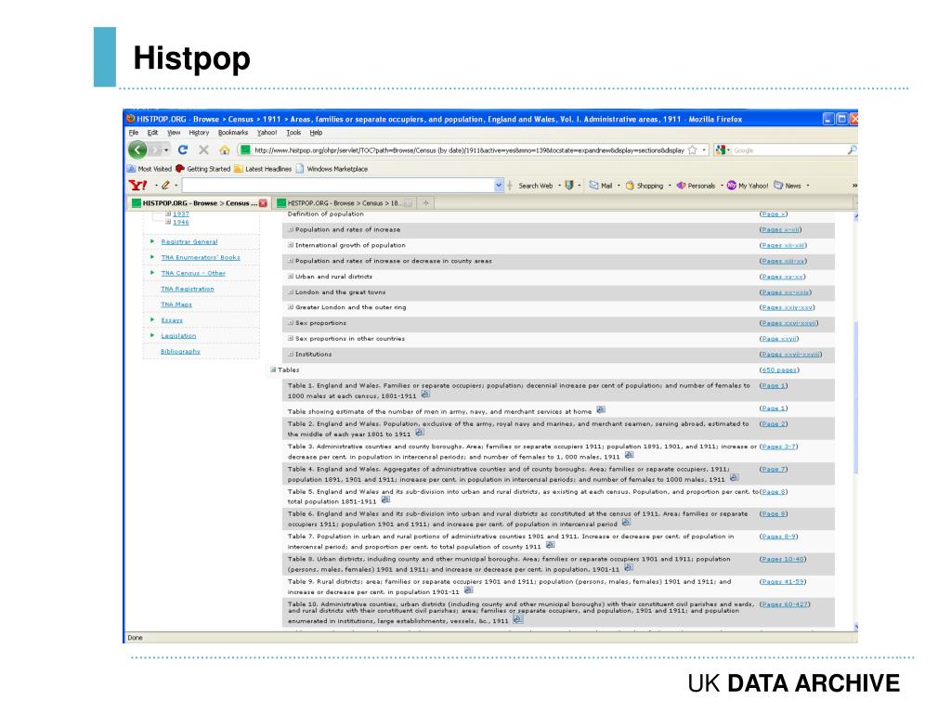Go to the browser home icon
The image size is (951, 713).
coord(225,149)
